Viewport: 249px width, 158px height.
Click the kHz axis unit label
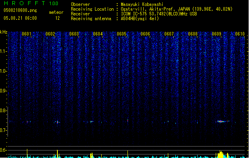[4, 32]
